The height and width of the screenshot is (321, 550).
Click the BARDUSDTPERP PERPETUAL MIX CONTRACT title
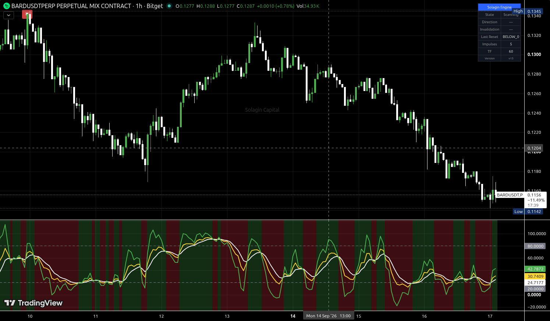71,6
